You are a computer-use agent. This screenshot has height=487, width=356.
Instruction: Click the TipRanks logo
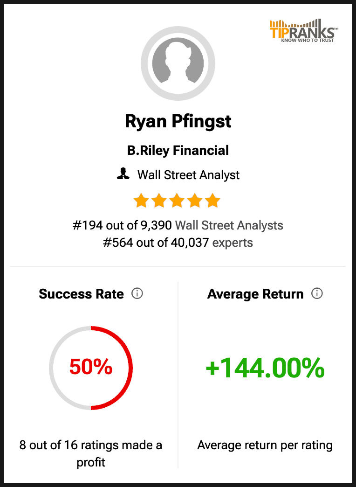[303, 30]
